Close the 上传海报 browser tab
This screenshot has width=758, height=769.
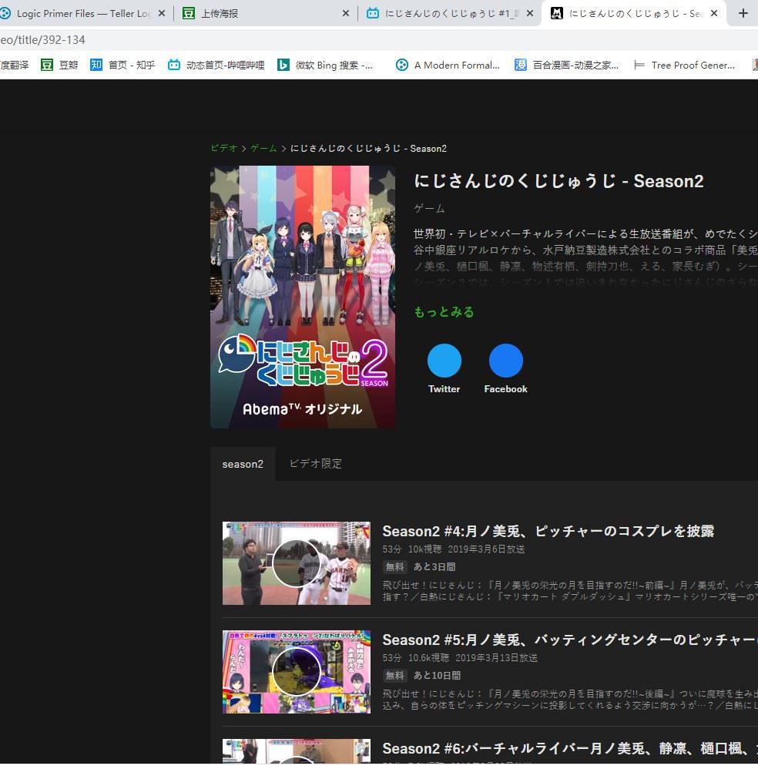(x=345, y=13)
